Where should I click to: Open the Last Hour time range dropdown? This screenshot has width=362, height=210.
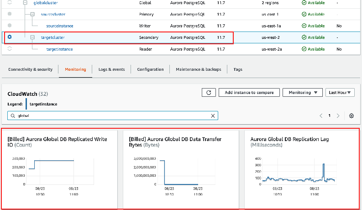click(x=340, y=93)
